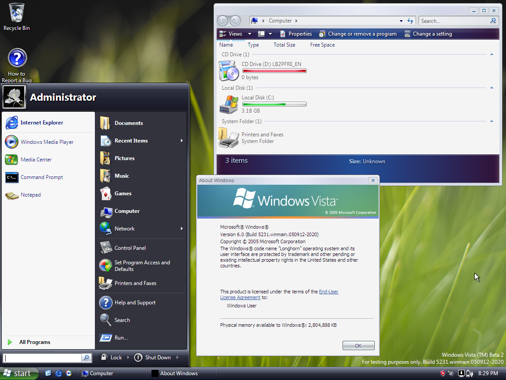Open the CD Drive (D:) icon
This screenshot has height=380, width=506.
pos(228,70)
